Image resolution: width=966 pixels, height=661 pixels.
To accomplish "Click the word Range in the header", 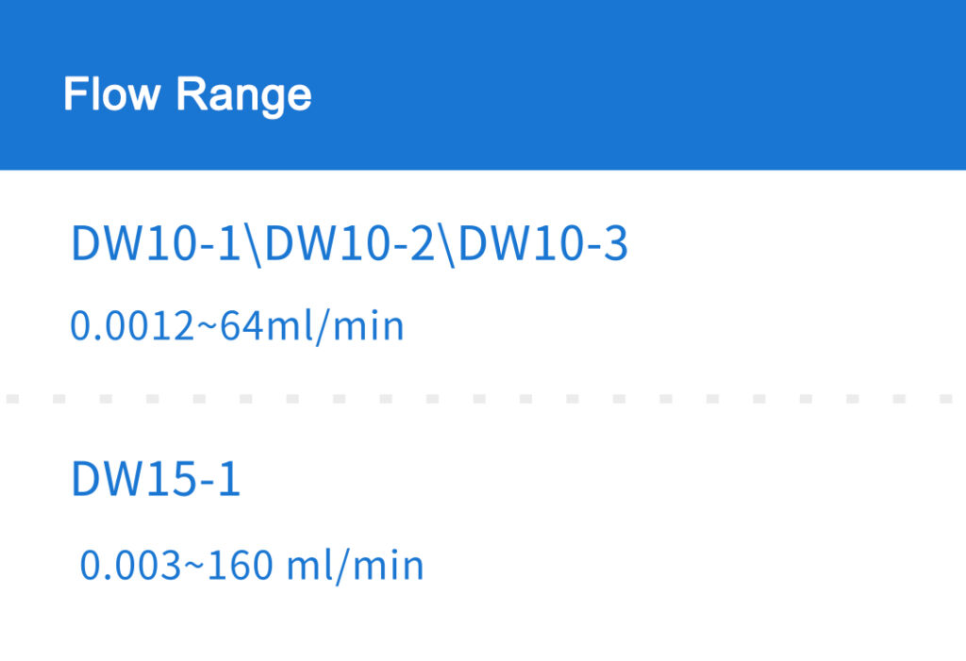I will [244, 97].
